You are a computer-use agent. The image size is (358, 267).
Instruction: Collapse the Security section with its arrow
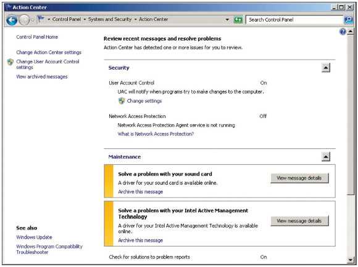pos(326,68)
